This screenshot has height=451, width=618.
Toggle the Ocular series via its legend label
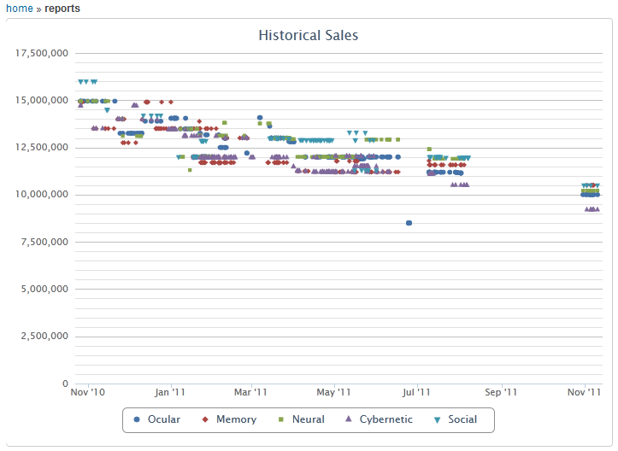tap(163, 419)
